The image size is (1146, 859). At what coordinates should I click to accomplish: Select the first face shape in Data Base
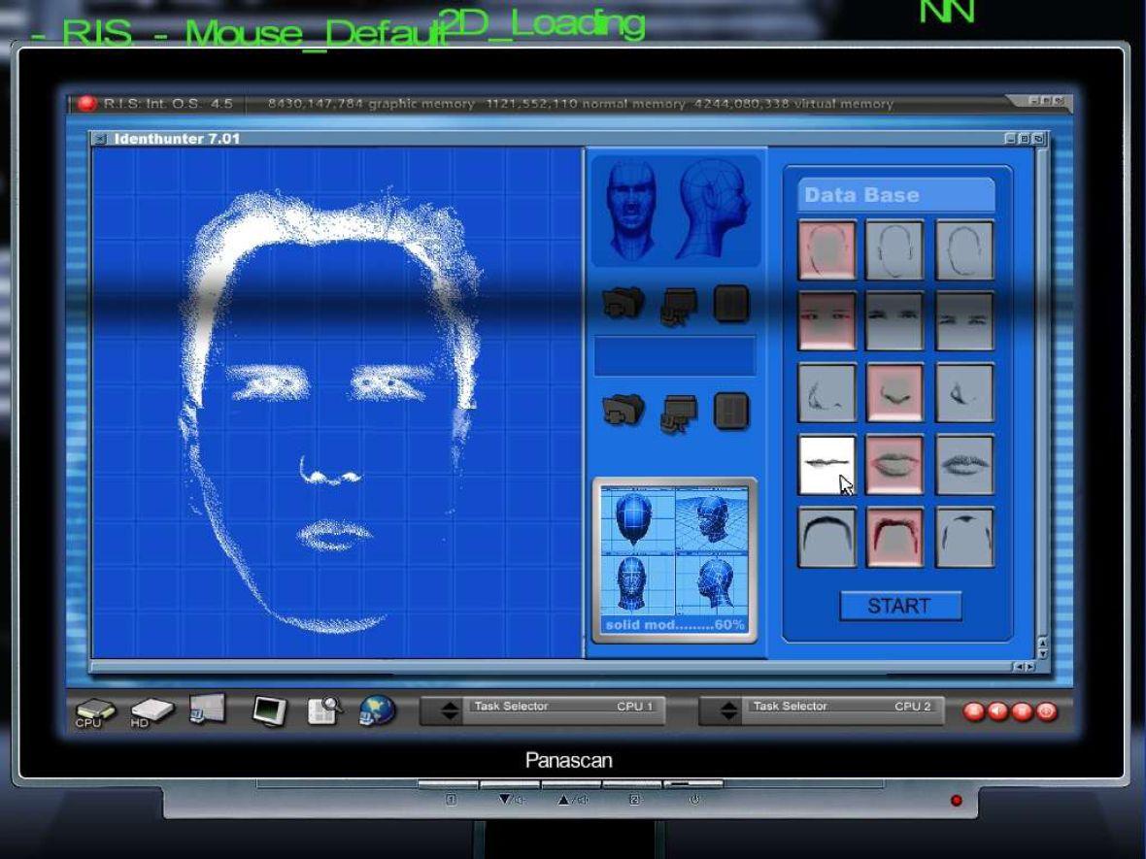(827, 250)
